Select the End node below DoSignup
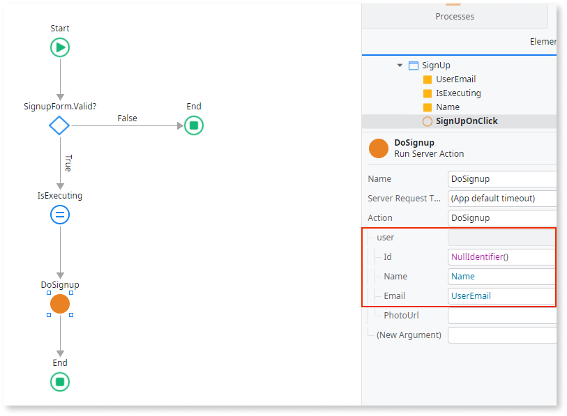The height and width of the screenshot is (416, 567). pyautogui.click(x=59, y=382)
